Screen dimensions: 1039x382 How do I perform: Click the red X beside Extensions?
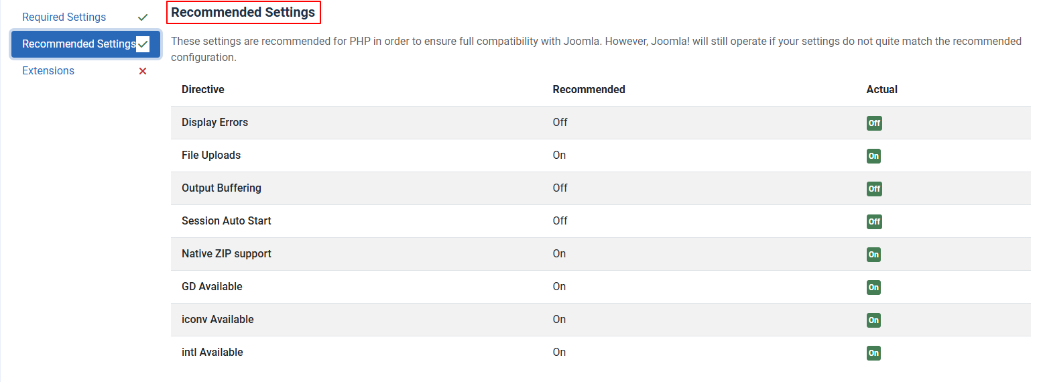[143, 71]
